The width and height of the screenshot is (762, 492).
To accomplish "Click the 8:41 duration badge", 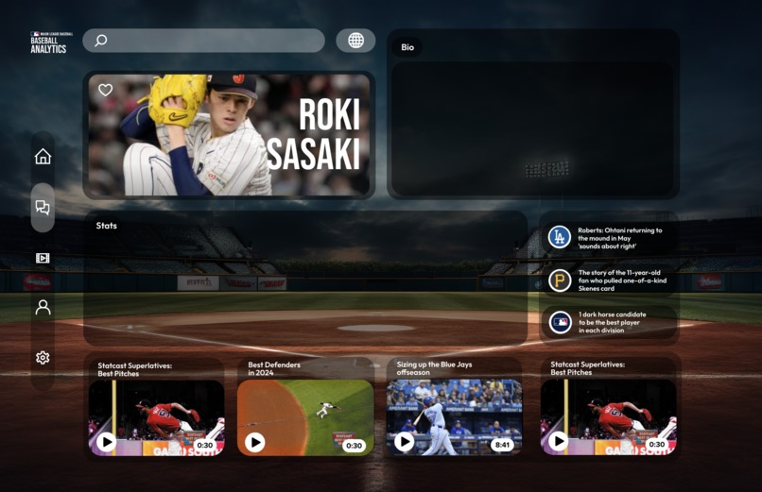I will [x=503, y=445].
